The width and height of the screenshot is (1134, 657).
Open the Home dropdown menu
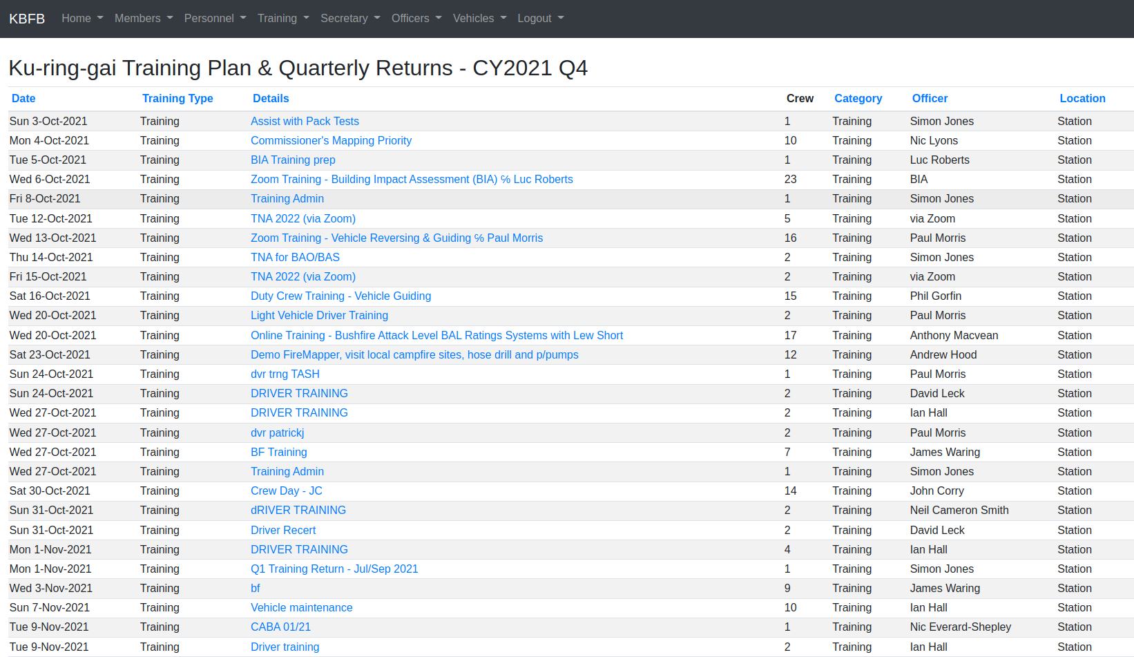[x=82, y=19]
